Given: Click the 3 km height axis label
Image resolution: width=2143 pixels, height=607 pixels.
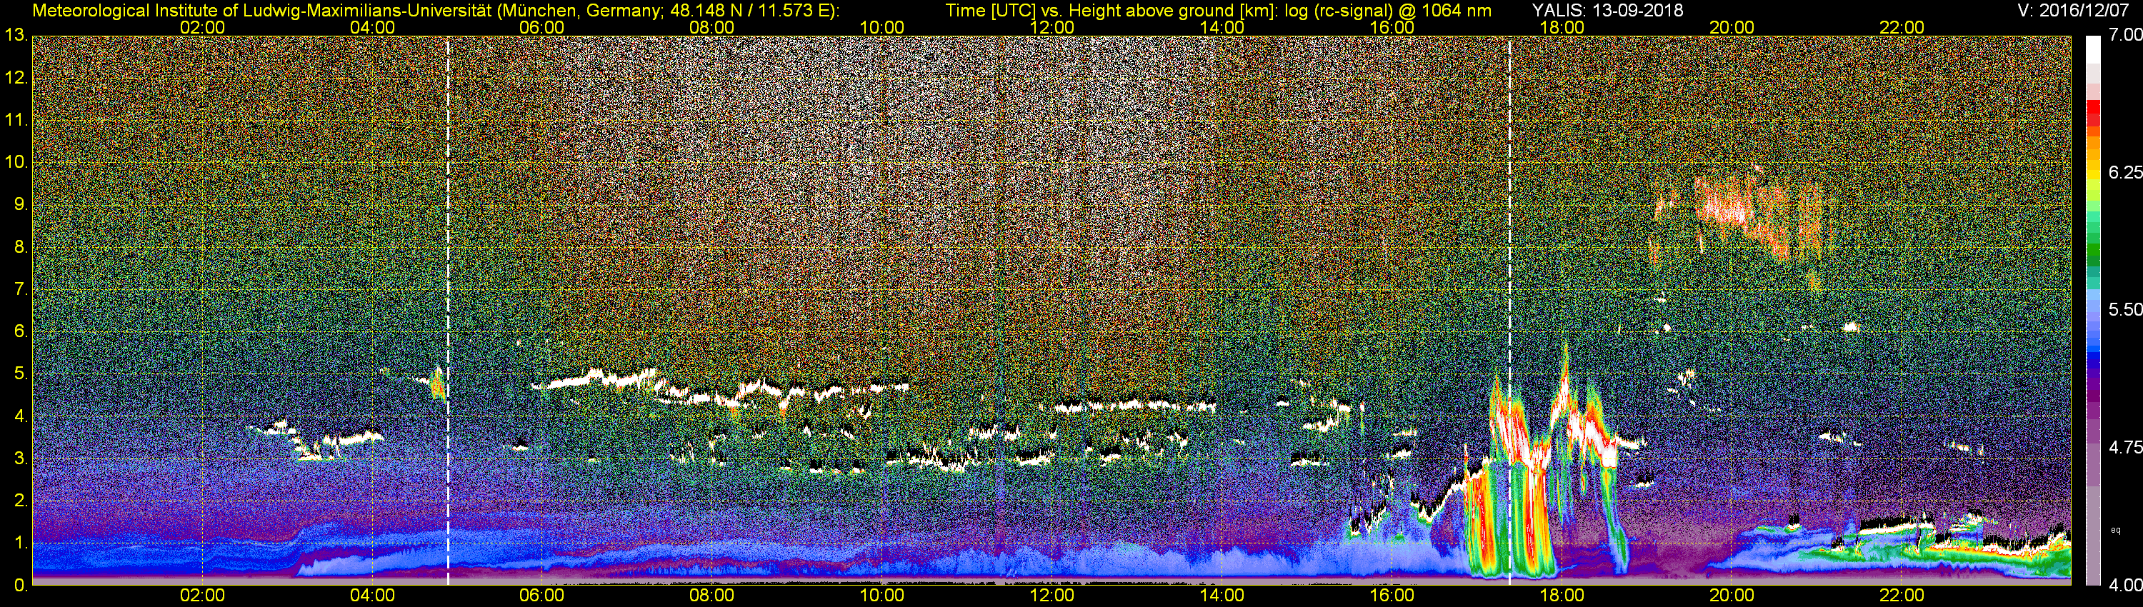Looking at the screenshot, I should tap(20, 459).
